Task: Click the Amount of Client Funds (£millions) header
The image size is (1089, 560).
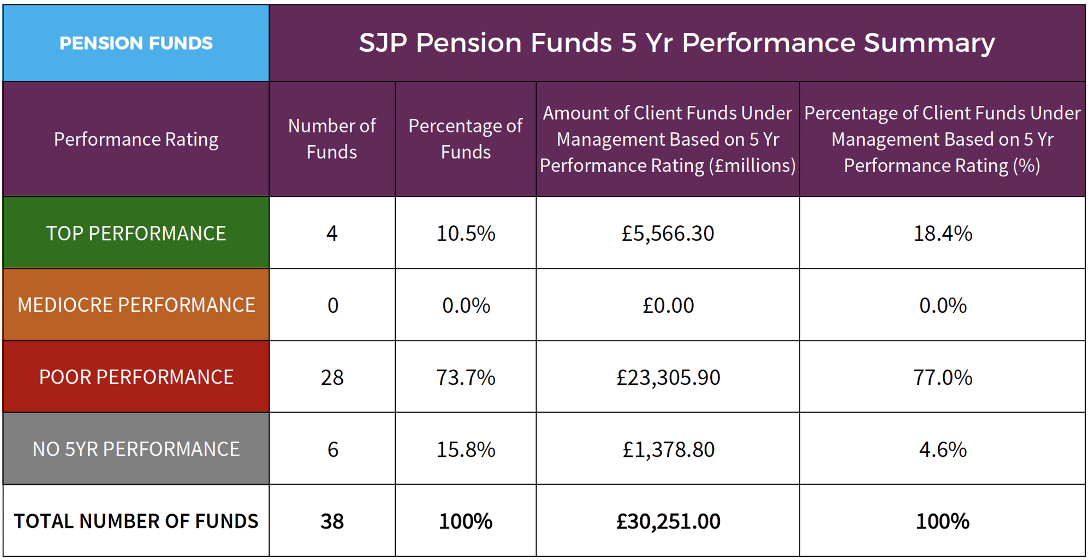Action: coord(668,139)
